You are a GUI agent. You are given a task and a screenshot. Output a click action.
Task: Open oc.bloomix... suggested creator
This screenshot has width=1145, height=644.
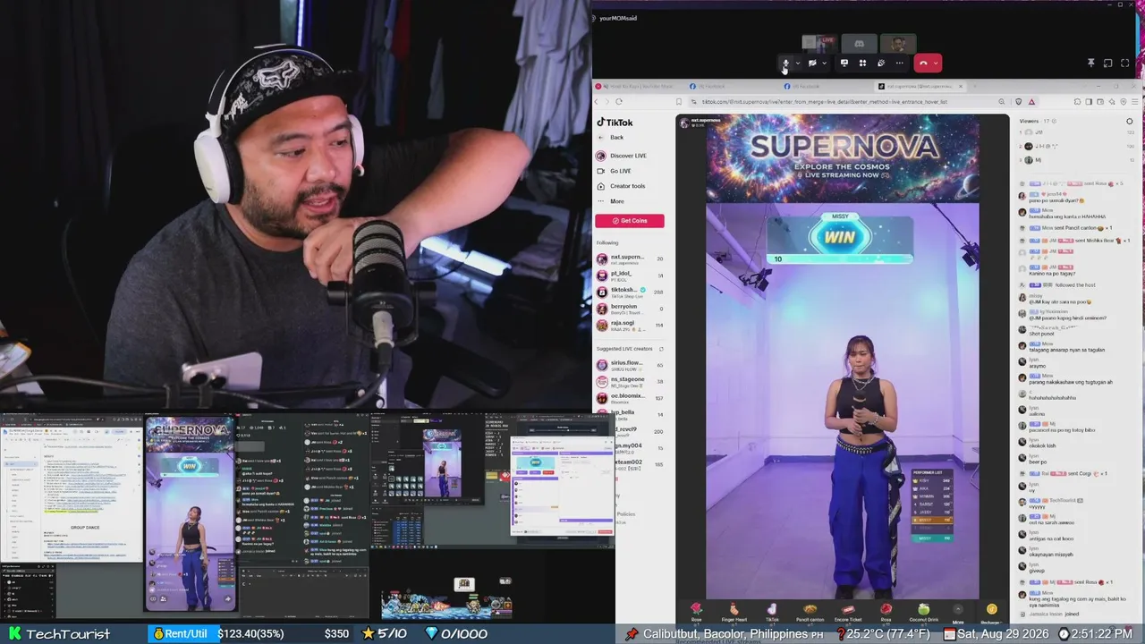[x=631, y=398]
